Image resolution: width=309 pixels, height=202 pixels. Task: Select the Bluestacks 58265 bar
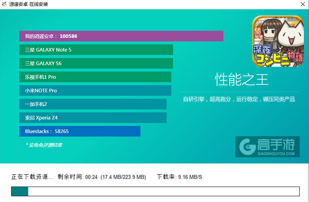(x=80, y=131)
